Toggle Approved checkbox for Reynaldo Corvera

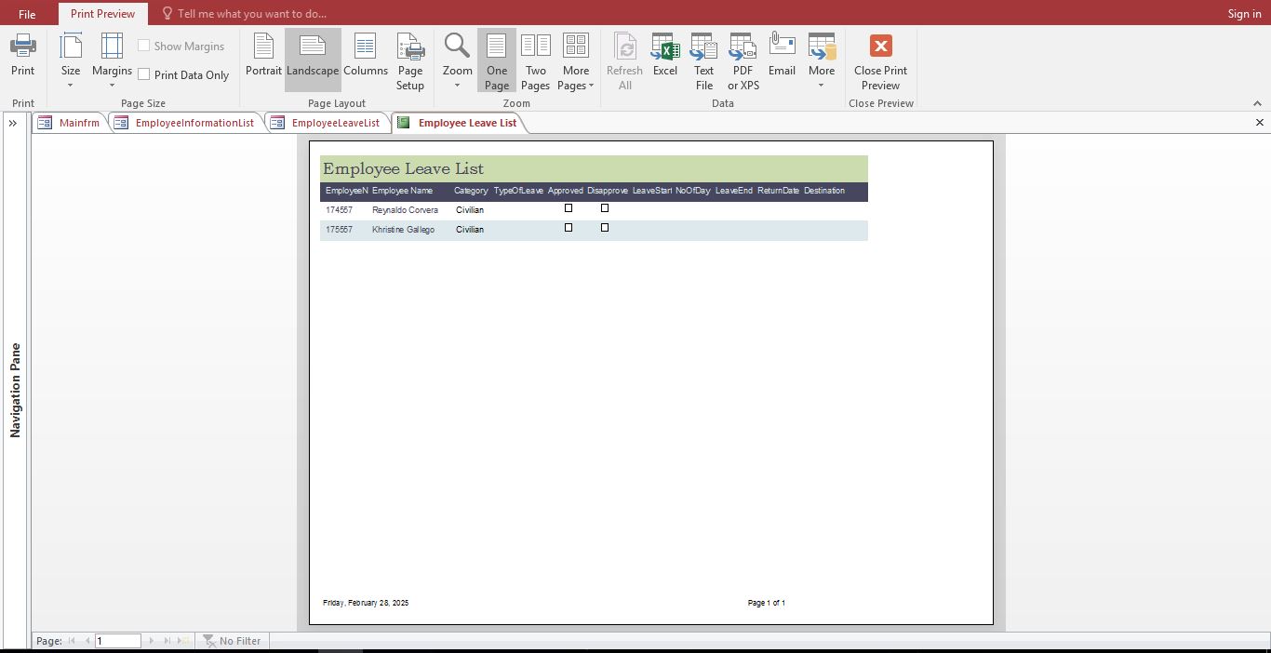click(x=569, y=208)
